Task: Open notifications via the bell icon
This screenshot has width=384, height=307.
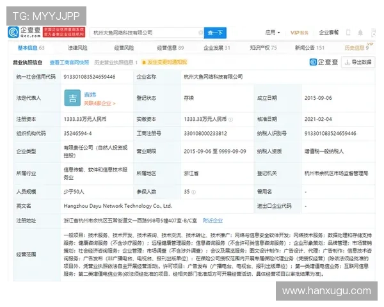Action: [x=360, y=33]
